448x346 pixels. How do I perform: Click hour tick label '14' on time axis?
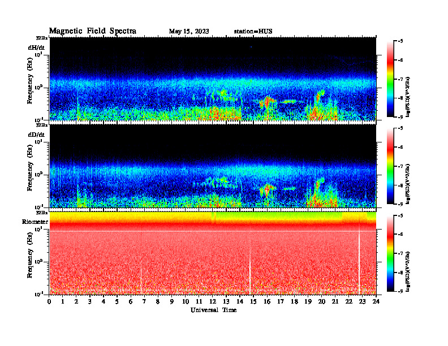240,302
